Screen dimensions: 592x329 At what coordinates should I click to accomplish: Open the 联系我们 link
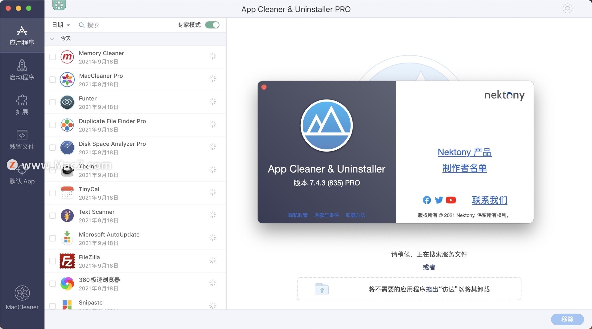pyautogui.click(x=489, y=200)
